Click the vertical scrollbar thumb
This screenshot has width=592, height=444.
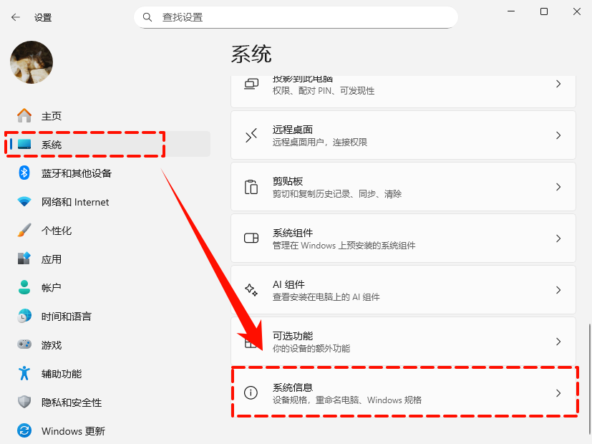pos(589,380)
